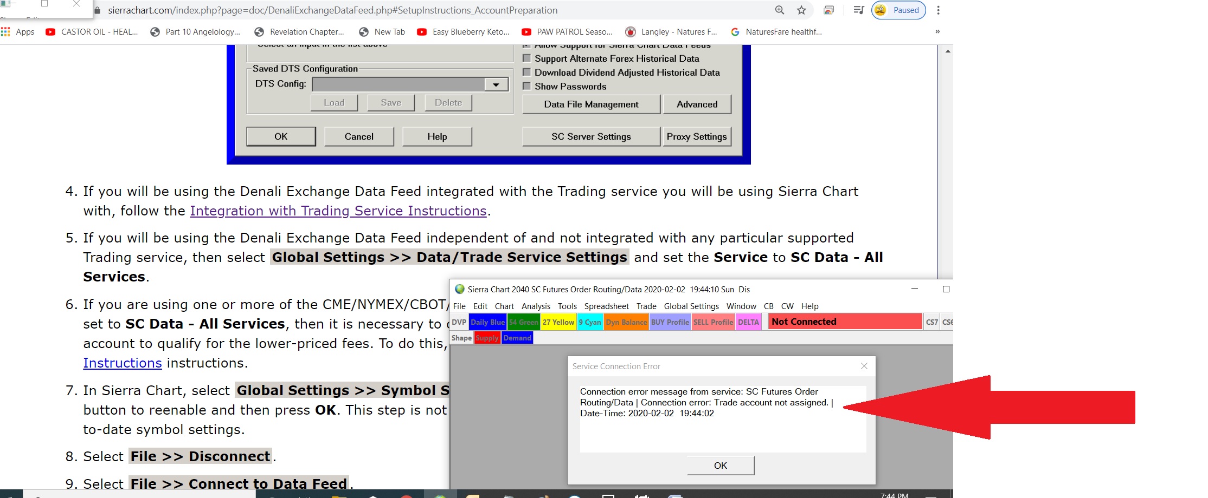Tick Support Alternate Forex Historical Data checkbox

tap(526, 58)
